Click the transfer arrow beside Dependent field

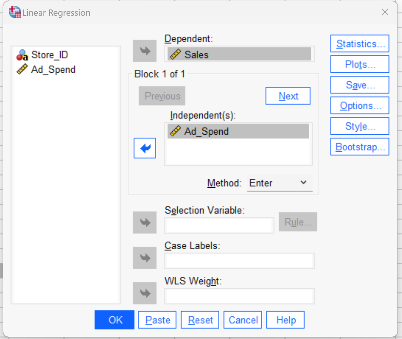[144, 51]
